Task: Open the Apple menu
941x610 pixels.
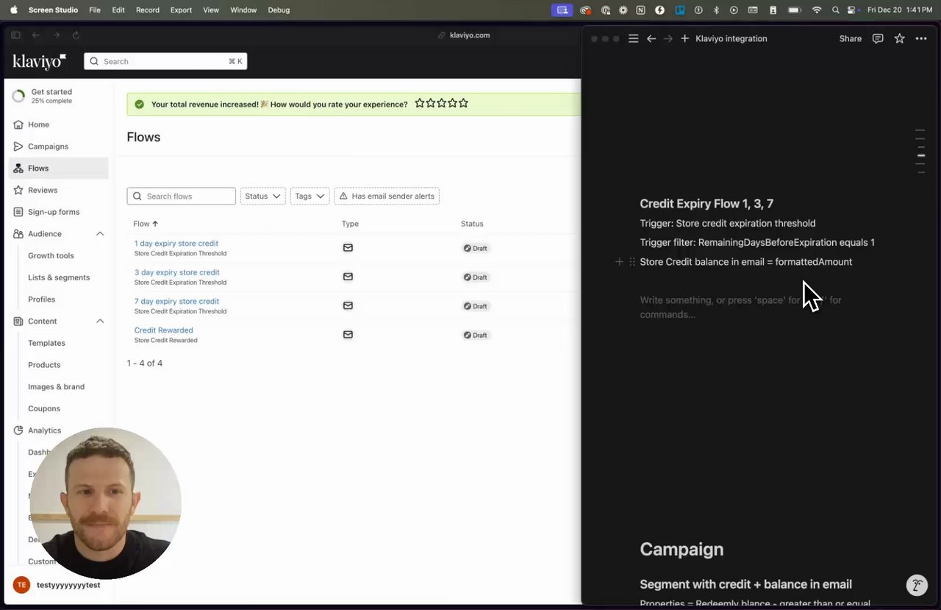Action: click(13, 10)
